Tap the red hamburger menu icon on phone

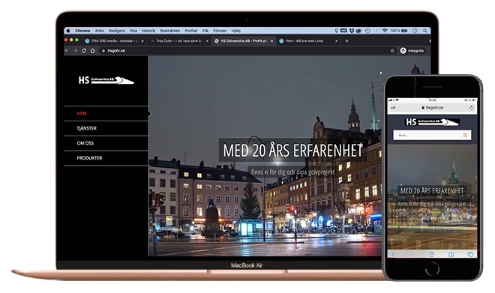[x=465, y=135]
